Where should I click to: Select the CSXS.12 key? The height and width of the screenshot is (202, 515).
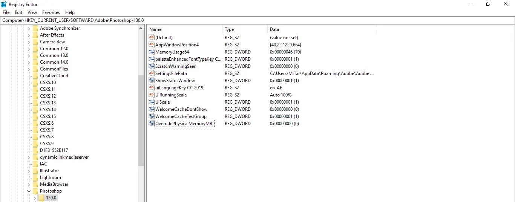48,96
